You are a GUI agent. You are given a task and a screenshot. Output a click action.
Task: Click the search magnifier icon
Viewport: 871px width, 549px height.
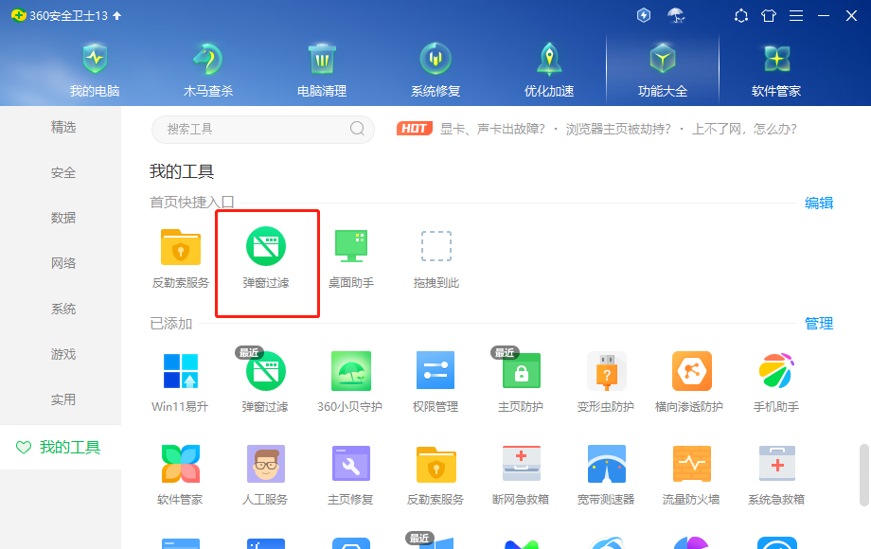(x=357, y=129)
